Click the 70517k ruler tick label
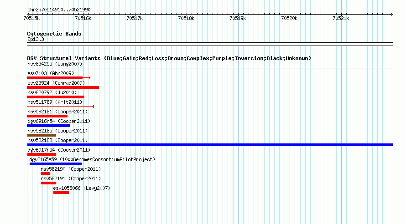Viewport: 406px width, 224px height. pyautogui.click(x=135, y=18)
